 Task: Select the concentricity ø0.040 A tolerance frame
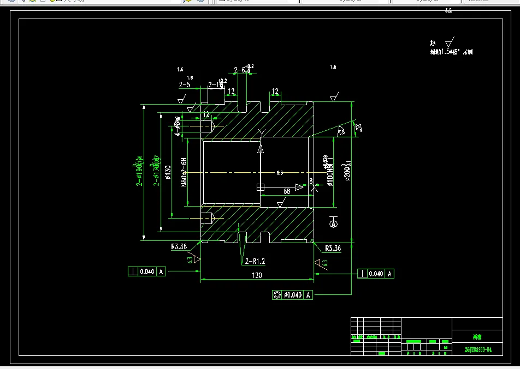[293, 295]
